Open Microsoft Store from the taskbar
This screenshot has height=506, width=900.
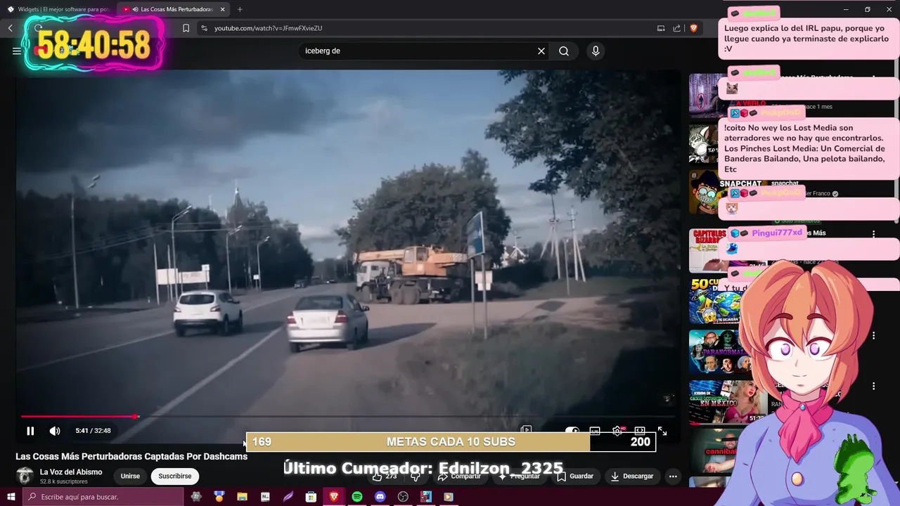pyautogui.click(x=311, y=497)
